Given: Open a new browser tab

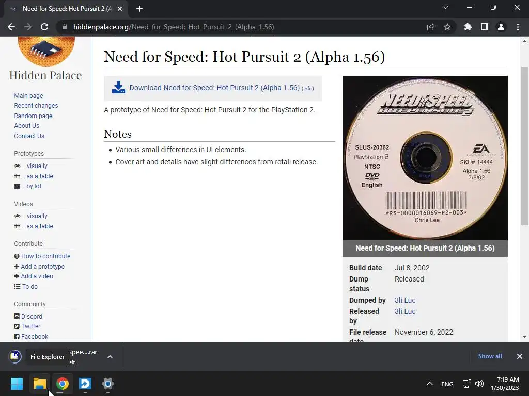Looking at the screenshot, I should [x=139, y=9].
